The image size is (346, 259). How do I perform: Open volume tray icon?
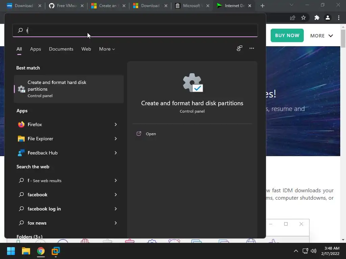[313, 251]
